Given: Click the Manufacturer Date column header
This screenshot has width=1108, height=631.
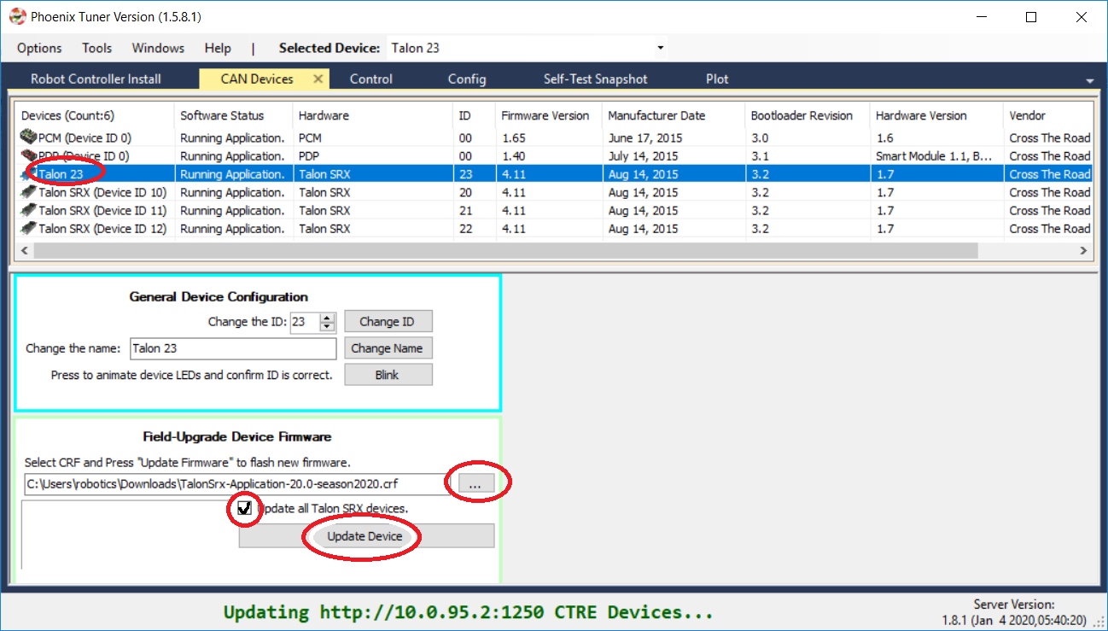Looking at the screenshot, I should pos(674,115).
